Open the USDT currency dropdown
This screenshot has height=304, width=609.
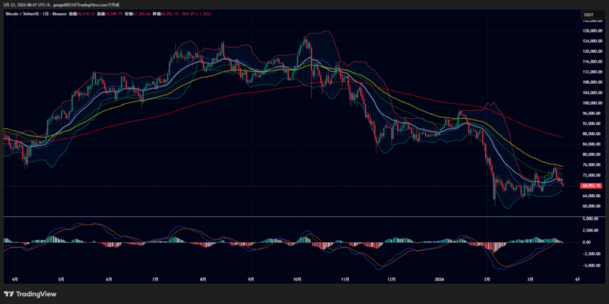pos(589,14)
